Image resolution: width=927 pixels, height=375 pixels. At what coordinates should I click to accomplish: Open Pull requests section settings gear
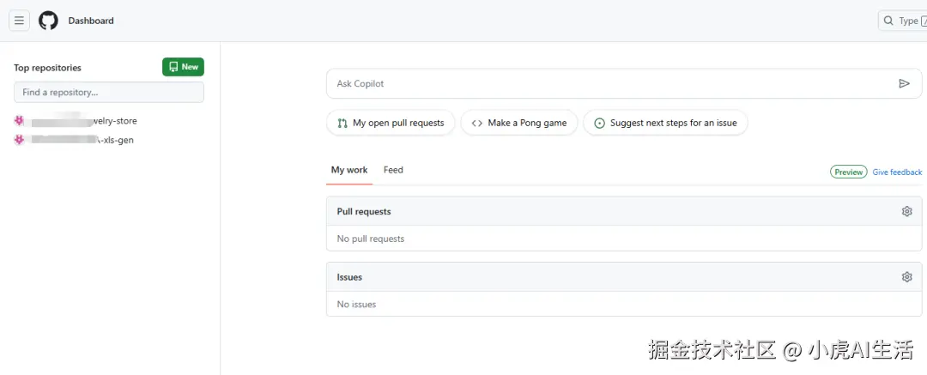906,211
